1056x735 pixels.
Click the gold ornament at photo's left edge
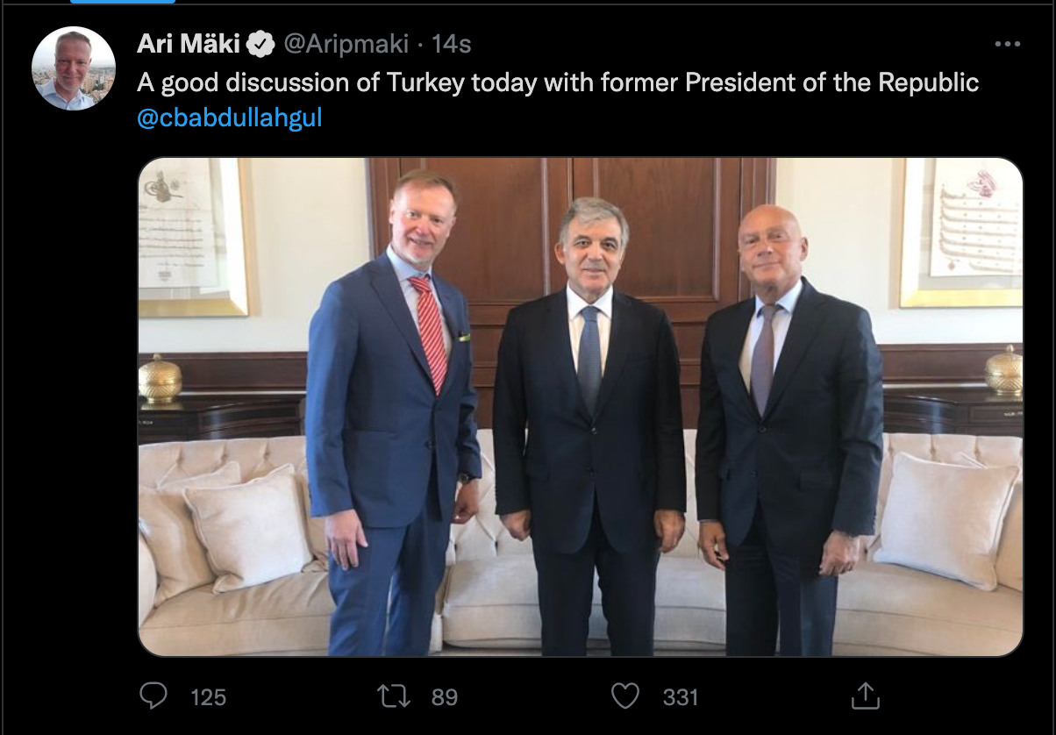[160, 379]
